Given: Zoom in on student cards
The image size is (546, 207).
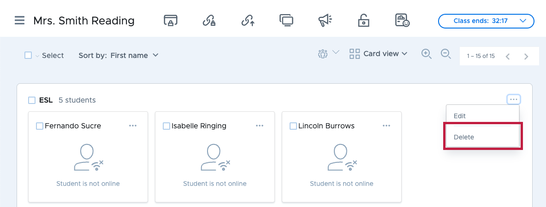Looking at the screenshot, I should (427, 54).
